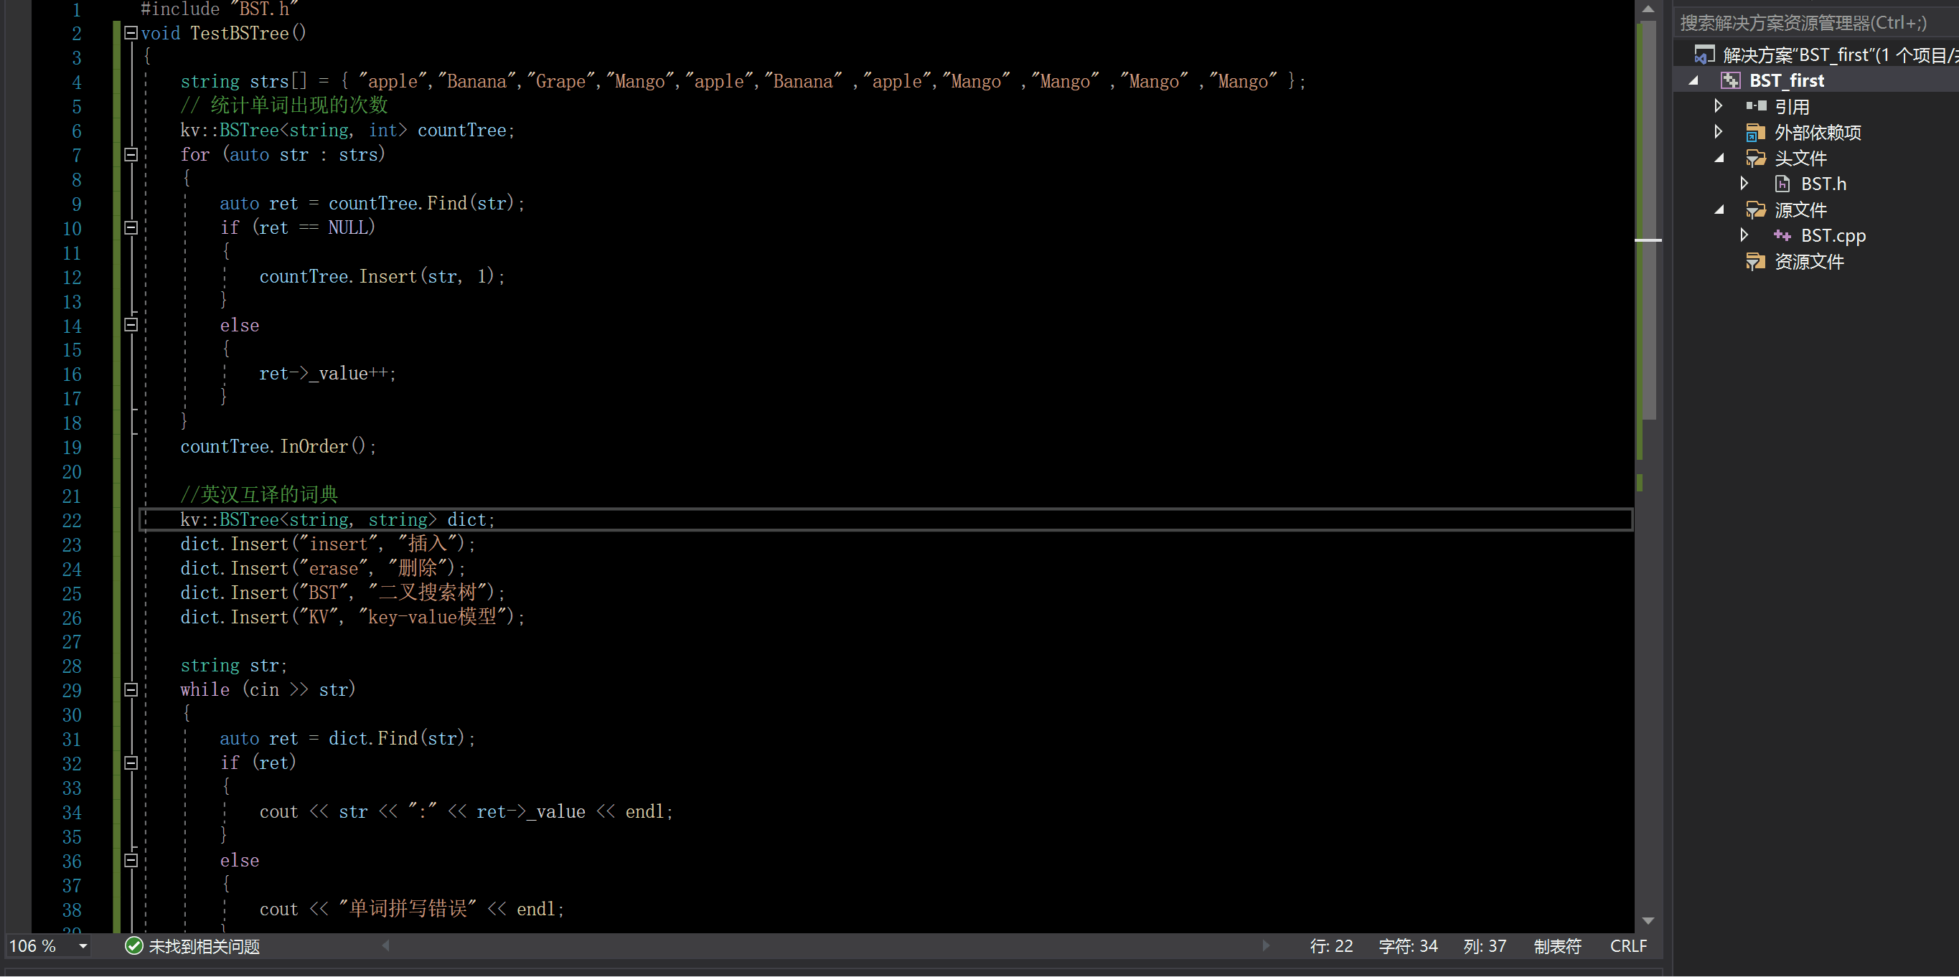This screenshot has height=977, width=1959.
Task: Collapse the for loop fold on line 7
Action: (131, 154)
